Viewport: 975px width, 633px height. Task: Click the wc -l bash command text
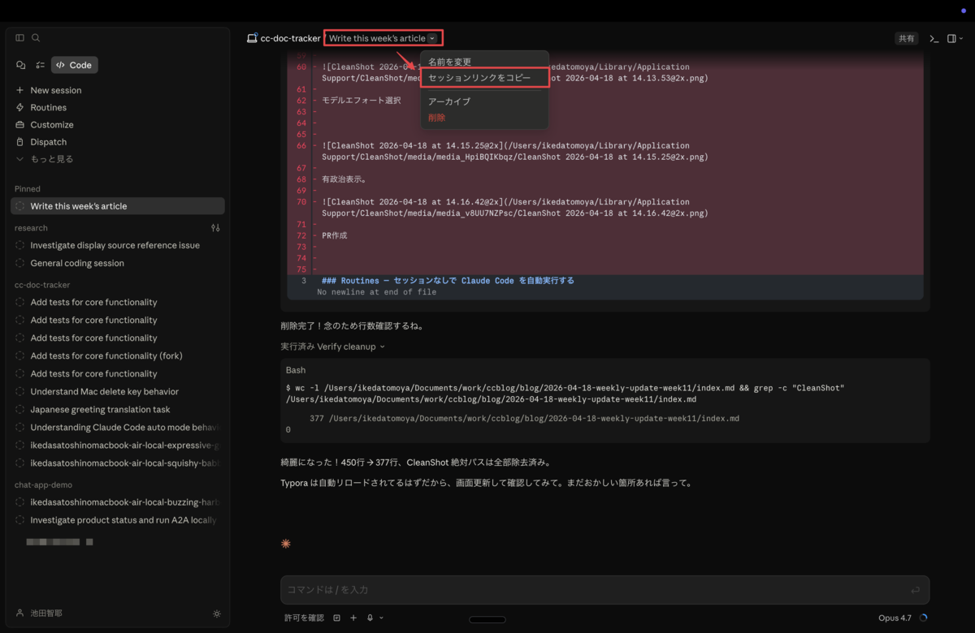click(x=565, y=394)
